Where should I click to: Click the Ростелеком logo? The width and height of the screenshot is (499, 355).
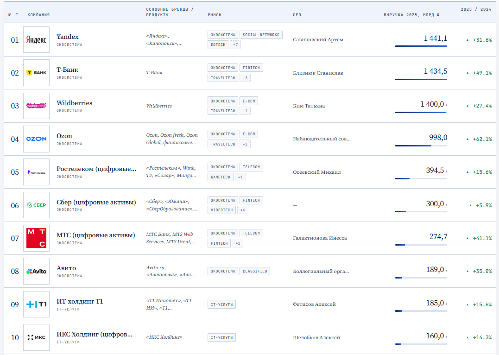(36, 172)
